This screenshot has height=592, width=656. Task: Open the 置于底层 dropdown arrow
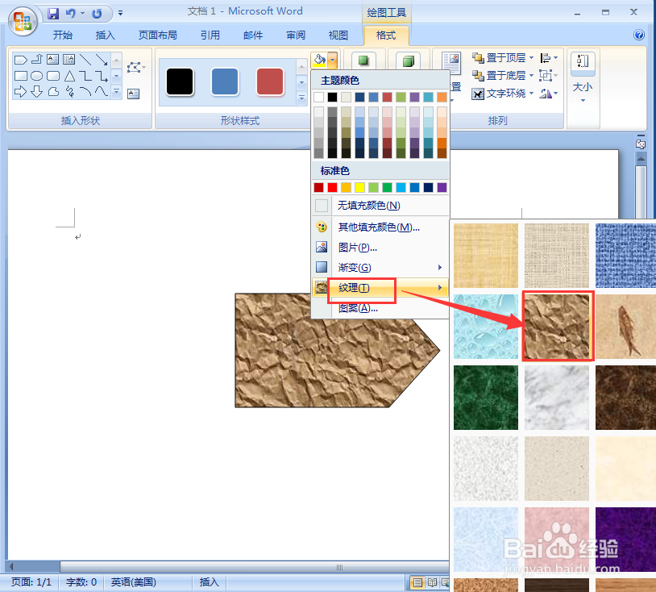531,76
